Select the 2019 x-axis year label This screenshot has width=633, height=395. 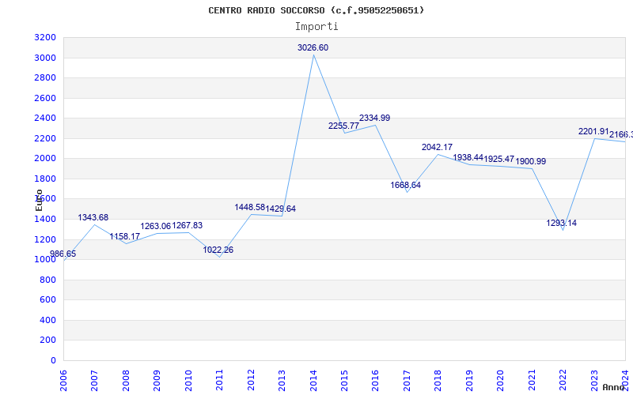(x=469, y=381)
